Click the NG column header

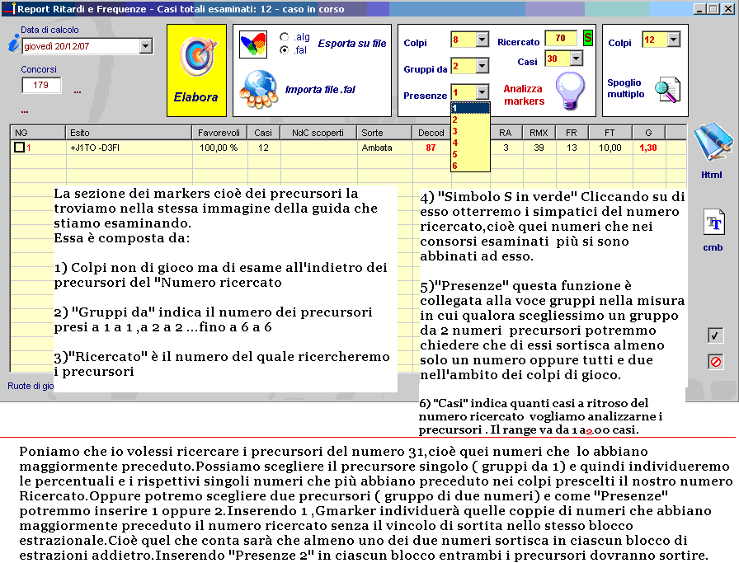coord(37,133)
